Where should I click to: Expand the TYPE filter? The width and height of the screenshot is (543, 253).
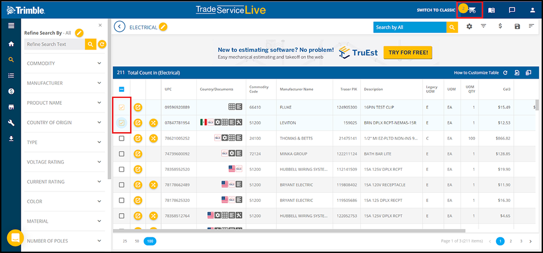click(x=64, y=142)
